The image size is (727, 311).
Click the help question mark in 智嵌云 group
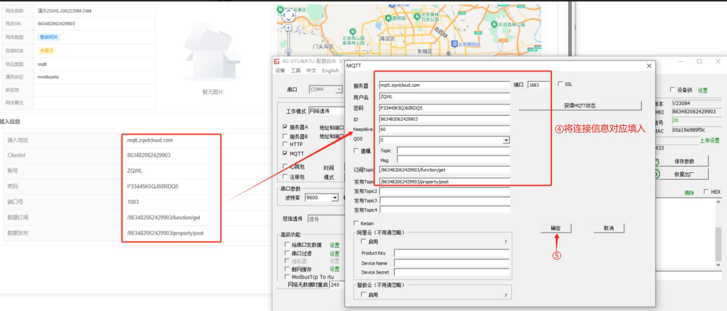[x=506, y=295]
